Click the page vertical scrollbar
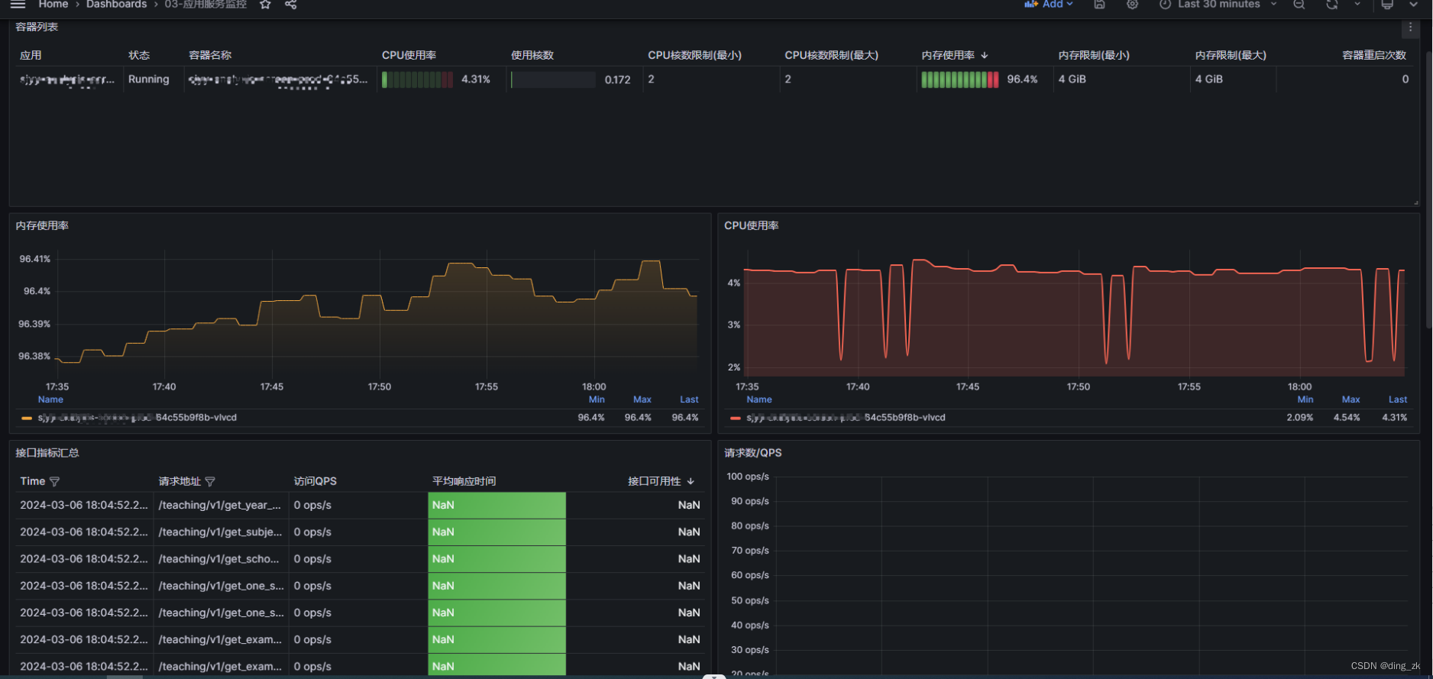The height and width of the screenshot is (679, 1433). pos(1429,191)
